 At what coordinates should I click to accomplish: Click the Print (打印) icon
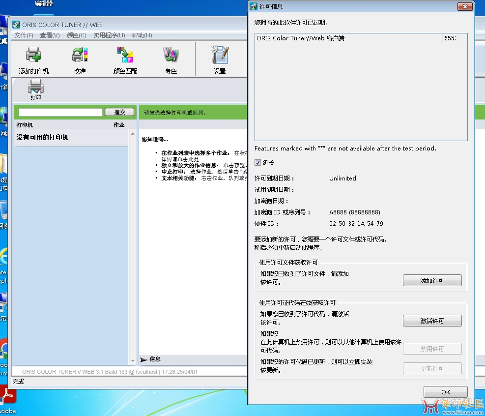point(35,89)
